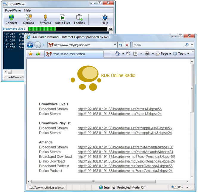Viewport: 198px width, 193px height.
Task: Click the zoom magnifier in IE status bar
Action: 173,187
